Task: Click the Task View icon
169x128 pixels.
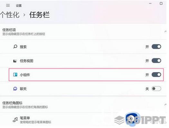Action: point(15,61)
